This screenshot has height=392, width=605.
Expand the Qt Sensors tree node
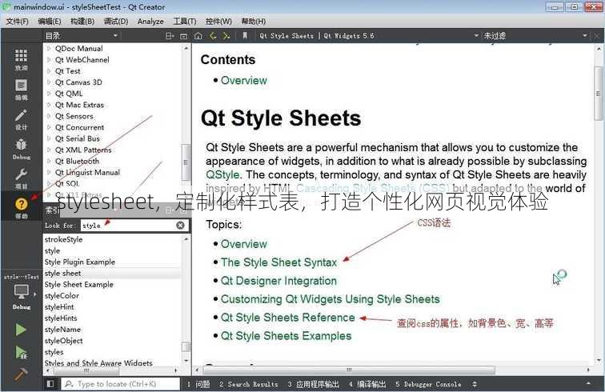49,116
